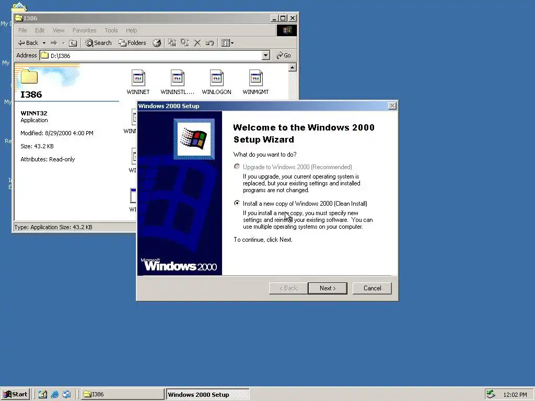The image size is (535, 401).
Task: Launch Outlook Express from Quick Launch
Action: point(66,395)
